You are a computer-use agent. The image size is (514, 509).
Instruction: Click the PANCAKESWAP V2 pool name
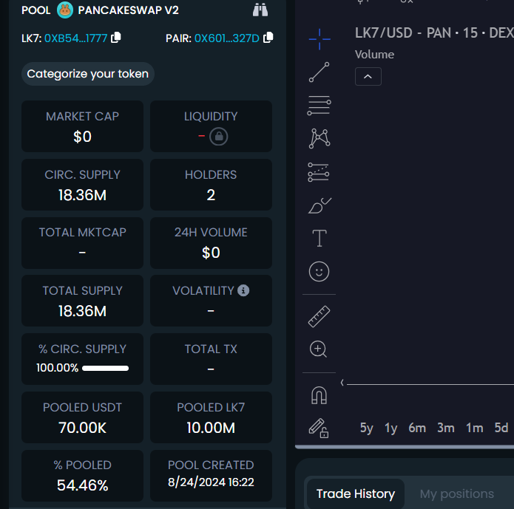coord(128,10)
